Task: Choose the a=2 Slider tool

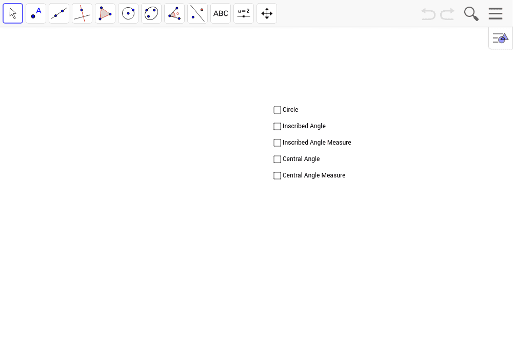Action: (x=244, y=13)
